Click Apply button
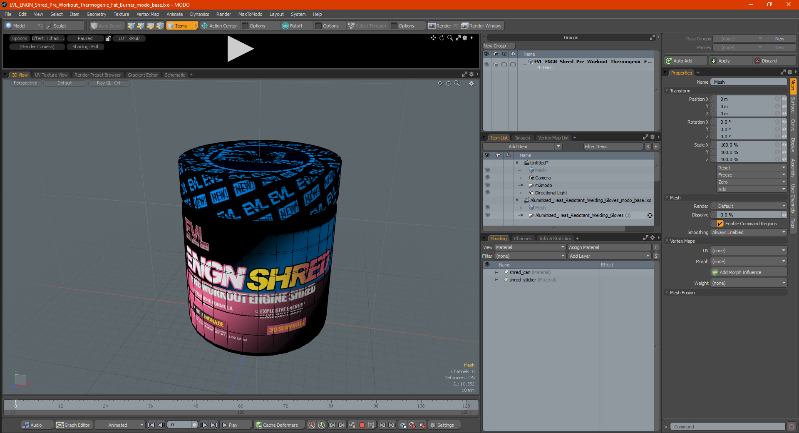The width and height of the screenshot is (799, 433). coord(731,61)
